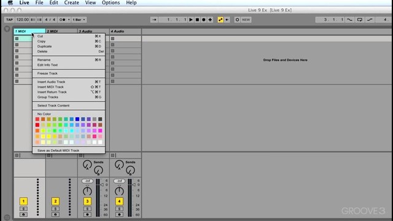The image size is (393, 221).
Task: Pick the magenta swatch at end of third row
Action: [x=100, y=131]
